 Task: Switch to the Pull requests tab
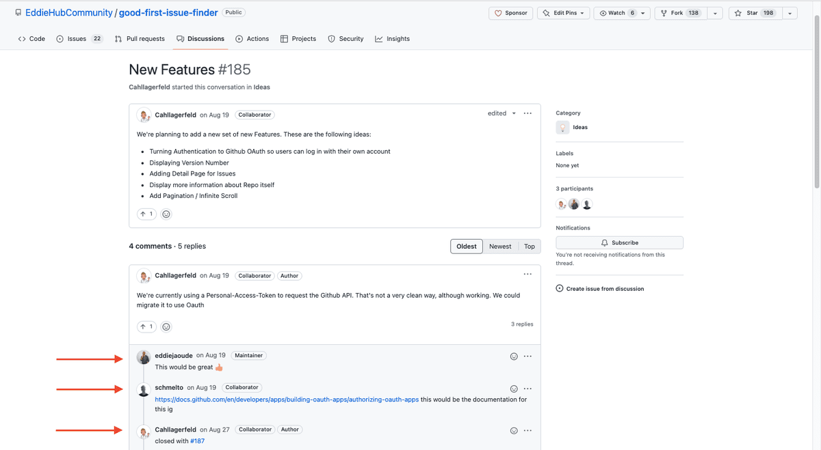tap(140, 39)
